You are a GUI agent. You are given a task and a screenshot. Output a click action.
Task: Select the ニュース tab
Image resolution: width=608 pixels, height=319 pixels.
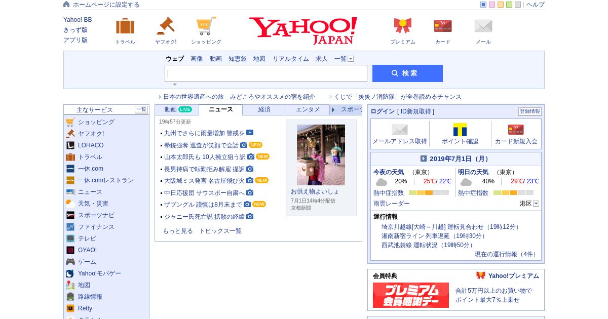pyautogui.click(x=221, y=109)
